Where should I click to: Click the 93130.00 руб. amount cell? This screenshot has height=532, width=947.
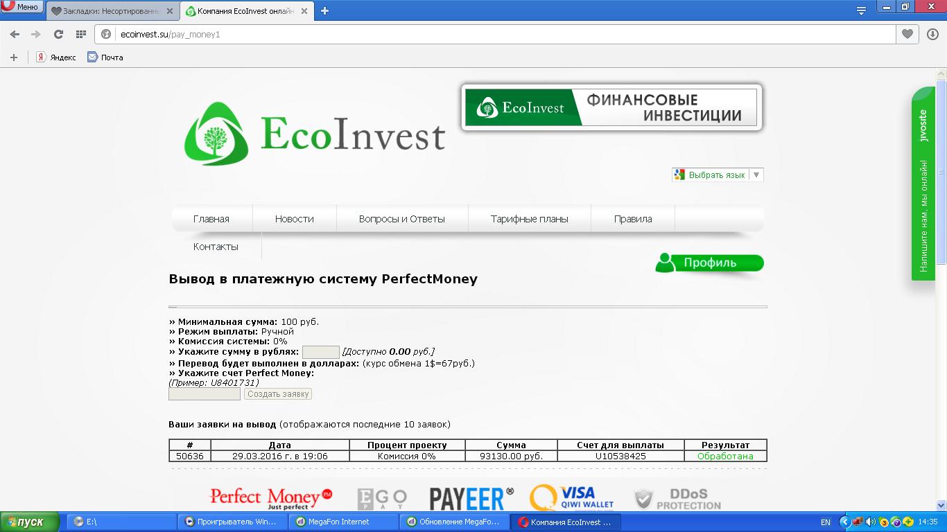(x=512, y=456)
